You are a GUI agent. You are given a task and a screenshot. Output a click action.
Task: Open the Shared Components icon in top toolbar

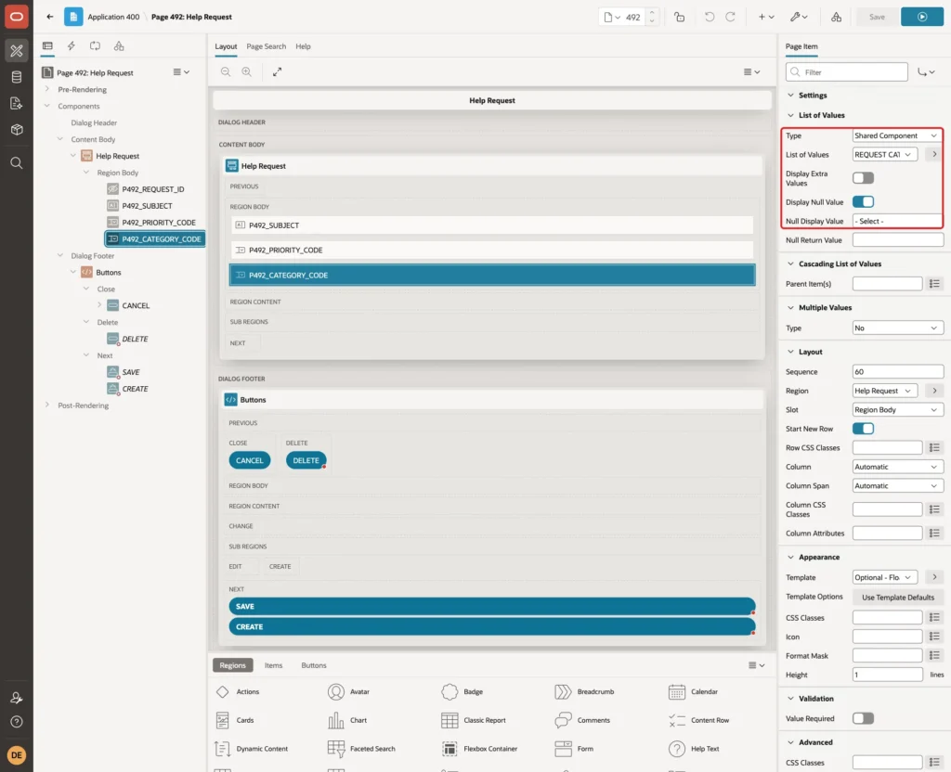click(836, 17)
